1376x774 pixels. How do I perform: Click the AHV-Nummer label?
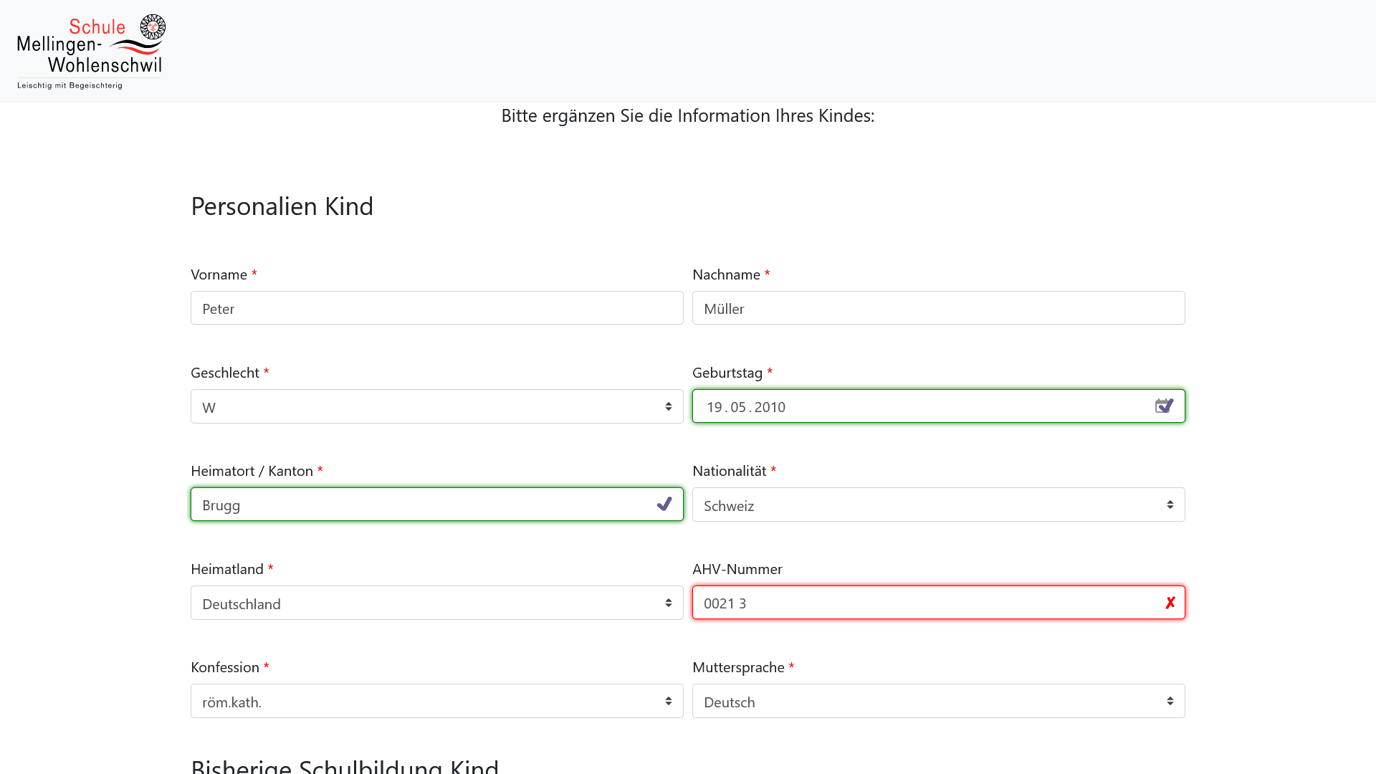[x=737, y=569]
